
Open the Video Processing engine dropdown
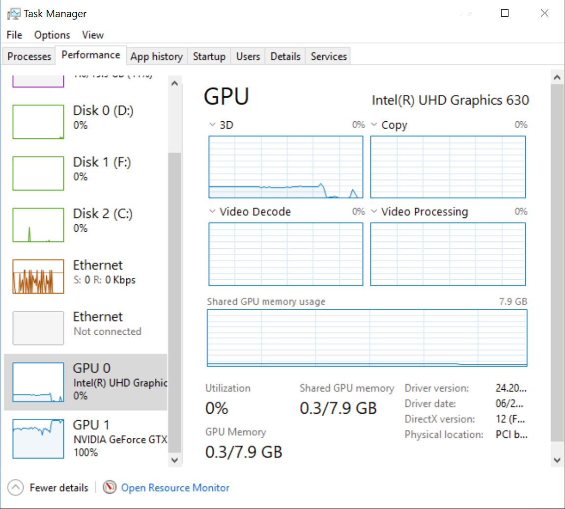tap(374, 212)
